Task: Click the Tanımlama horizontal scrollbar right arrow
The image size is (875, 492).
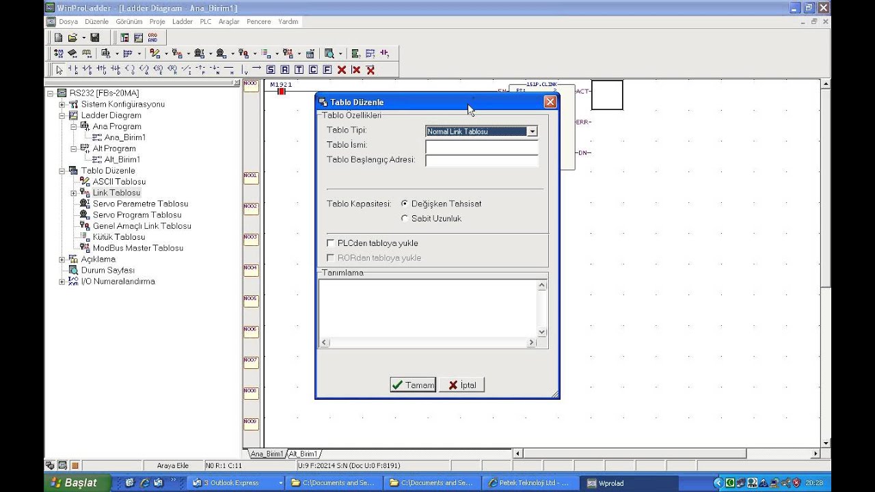Action: [532, 342]
